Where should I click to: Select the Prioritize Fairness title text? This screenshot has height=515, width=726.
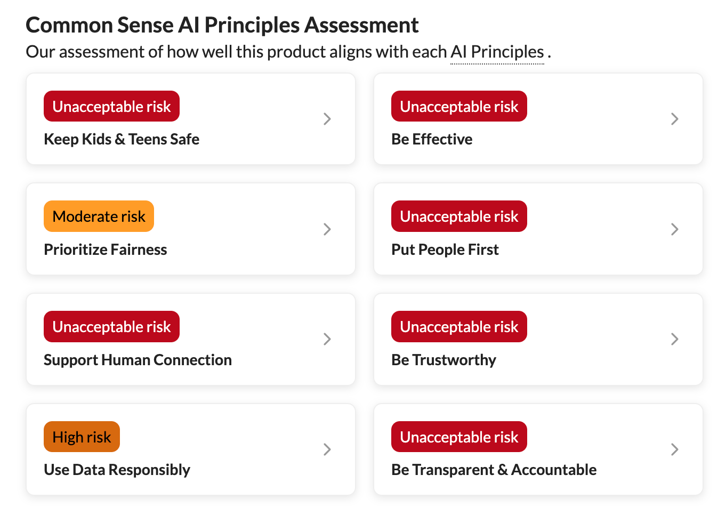click(x=106, y=250)
